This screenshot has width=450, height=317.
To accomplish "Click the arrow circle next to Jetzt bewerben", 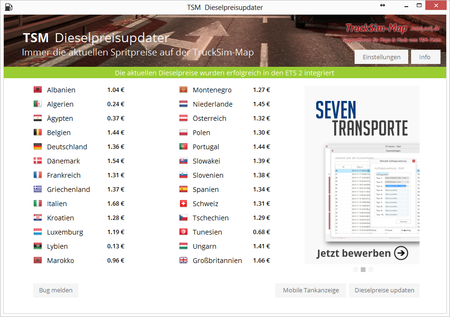I will pyautogui.click(x=401, y=253).
